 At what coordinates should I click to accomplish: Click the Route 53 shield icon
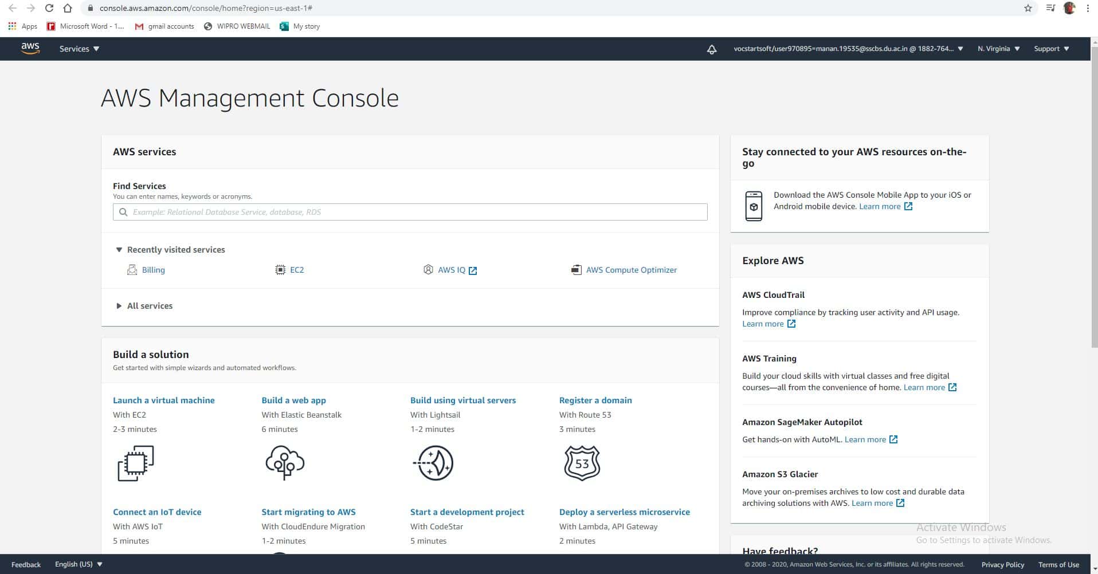(582, 463)
